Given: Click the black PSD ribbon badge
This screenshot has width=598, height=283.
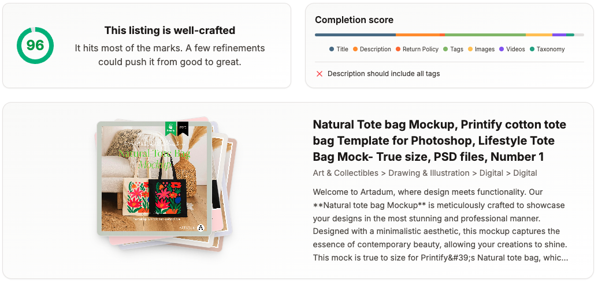Looking at the screenshot, I should (x=183, y=127).
